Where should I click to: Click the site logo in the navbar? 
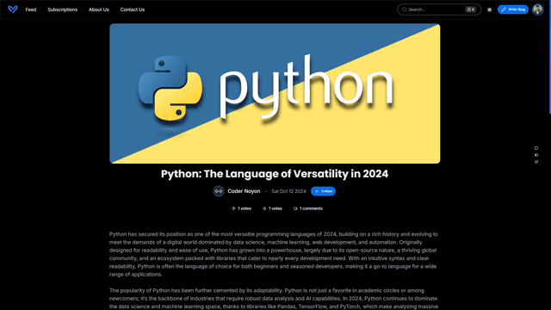pos(13,9)
